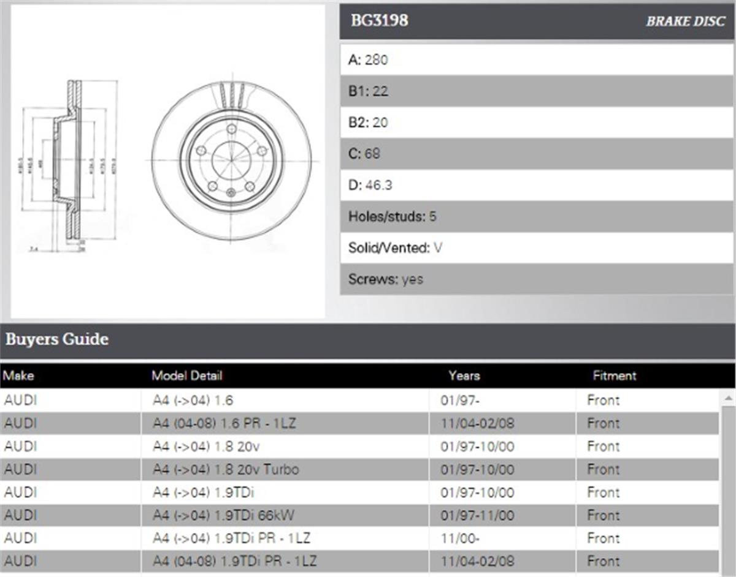Select the BG3198 part number heading

[x=379, y=21]
